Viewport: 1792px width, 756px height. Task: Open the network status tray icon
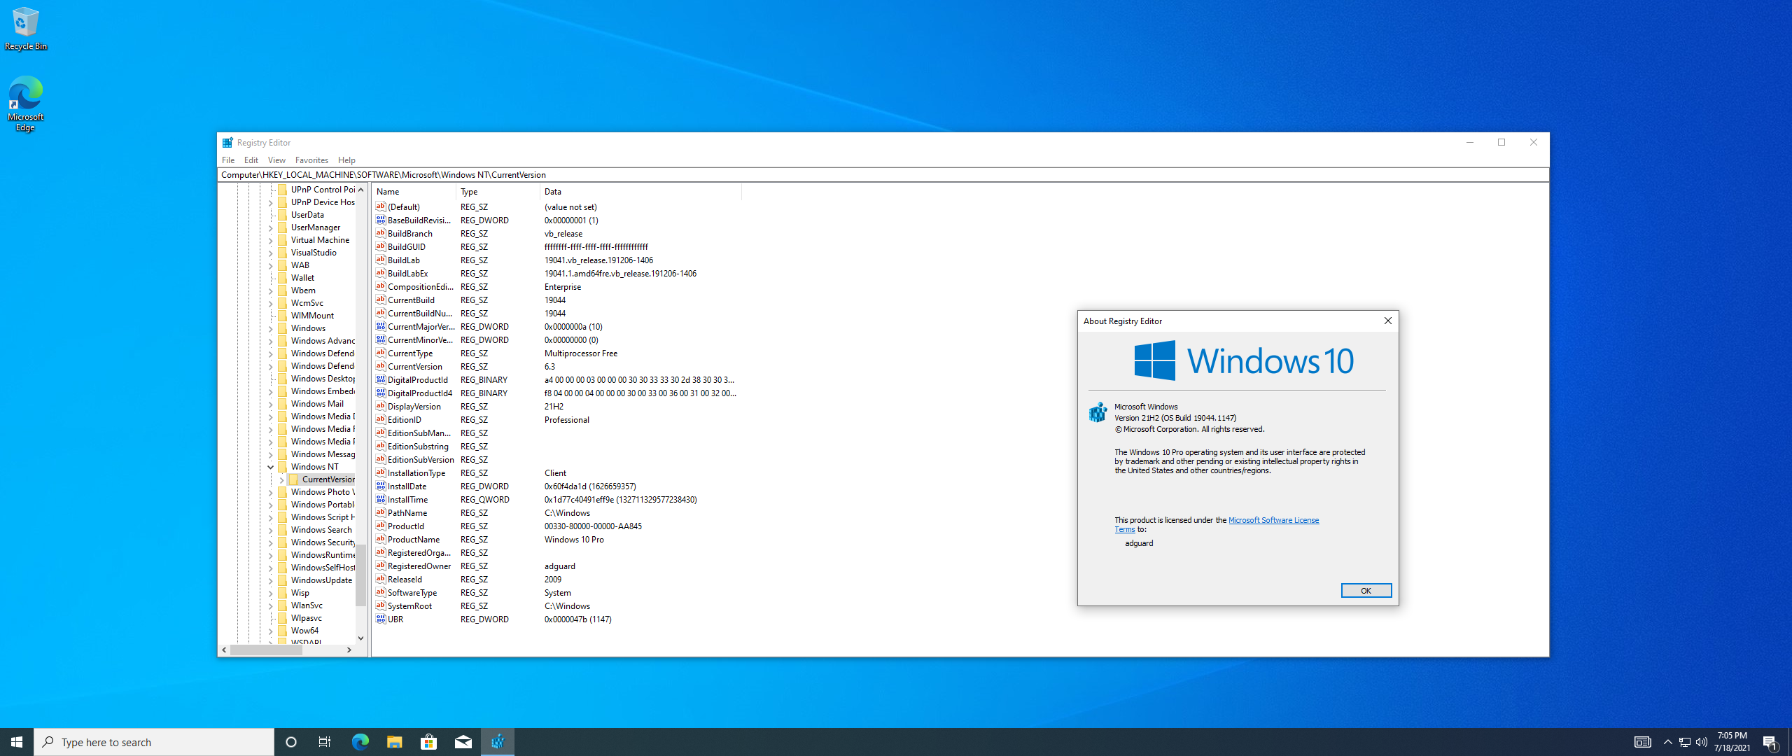pyautogui.click(x=1685, y=742)
